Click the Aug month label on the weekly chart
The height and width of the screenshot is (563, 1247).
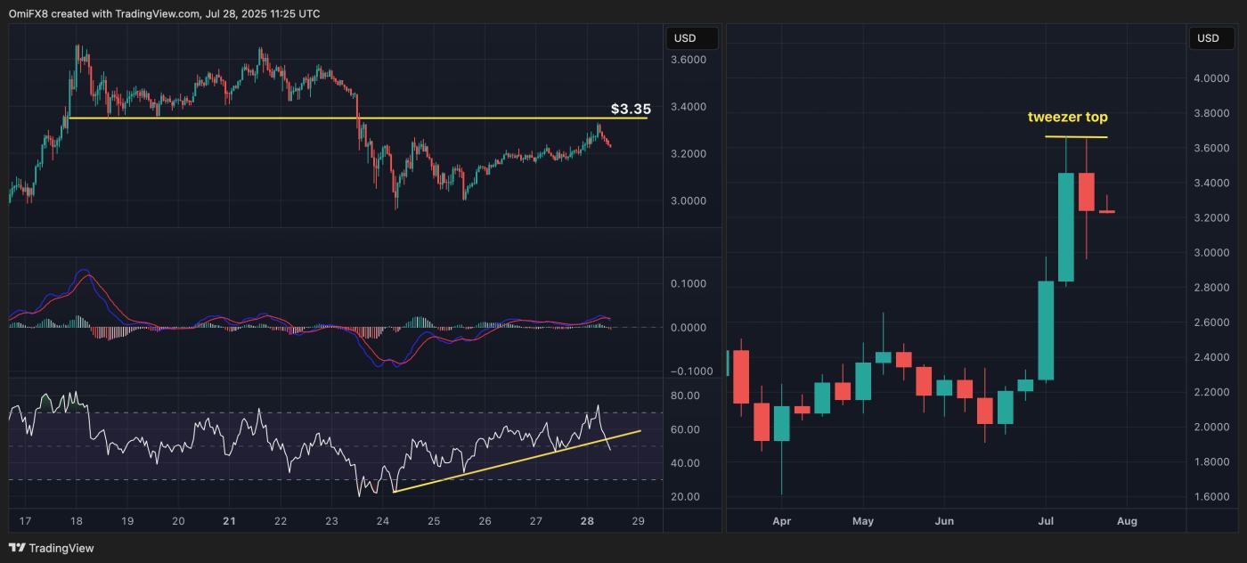[x=1127, y=520]
